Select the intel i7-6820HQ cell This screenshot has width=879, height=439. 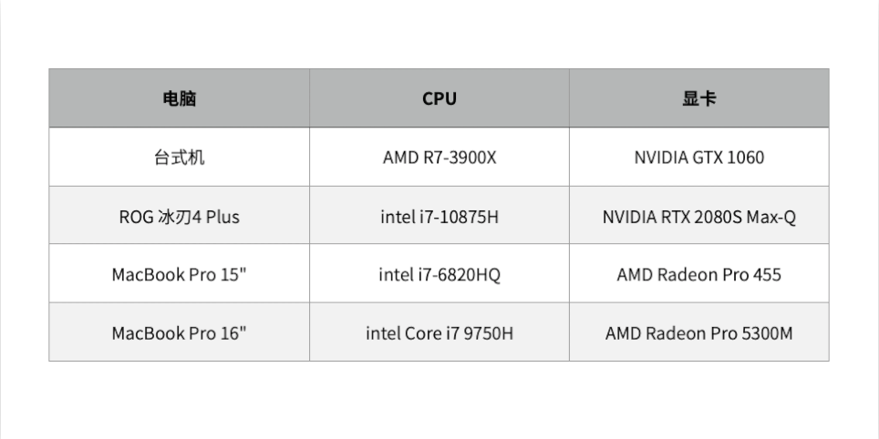[x=439, y=274]
